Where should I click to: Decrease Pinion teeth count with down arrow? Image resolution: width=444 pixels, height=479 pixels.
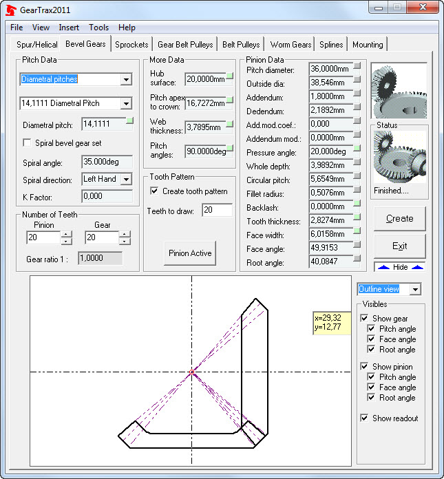pos(66,242)
